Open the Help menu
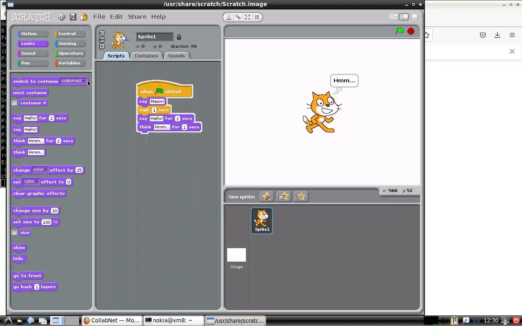The width and height of the screenshot is (522, 326). tap(158, 17)
